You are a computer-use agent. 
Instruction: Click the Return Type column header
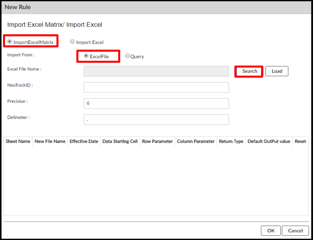(x=231, y=141)
